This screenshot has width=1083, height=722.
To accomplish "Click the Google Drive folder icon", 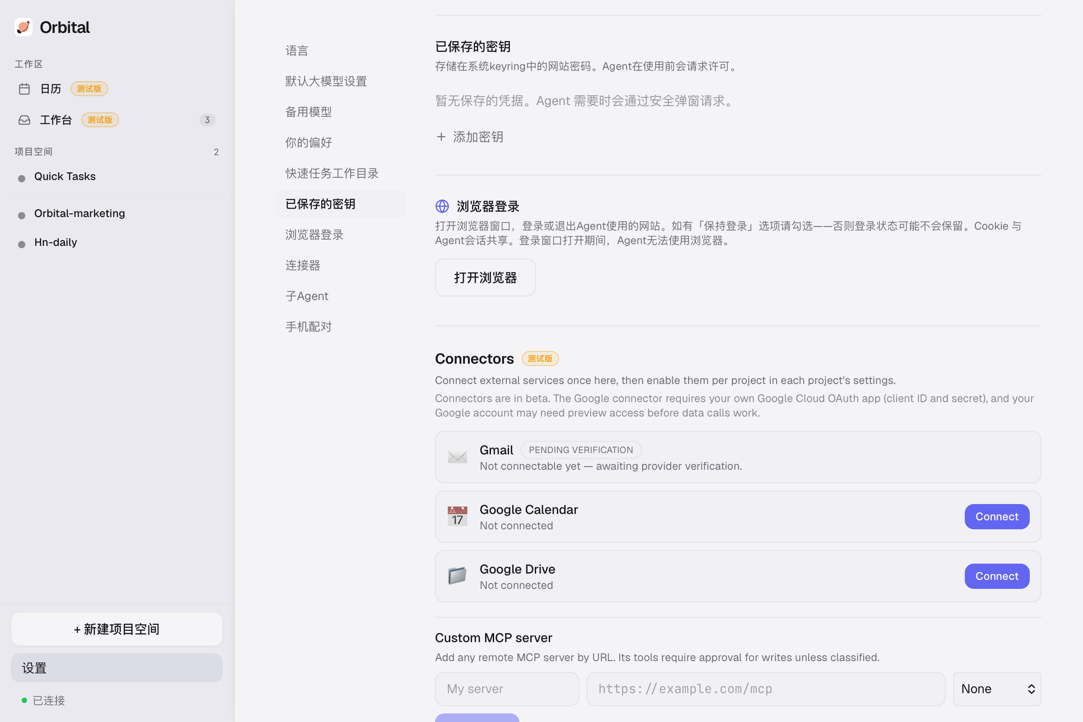I will coord(457,576).
